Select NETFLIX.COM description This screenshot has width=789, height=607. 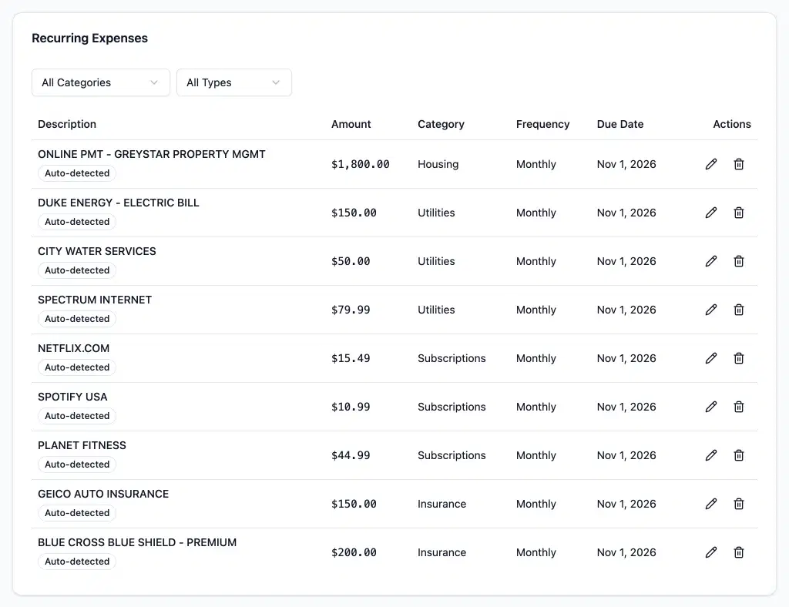pos(73,348)
